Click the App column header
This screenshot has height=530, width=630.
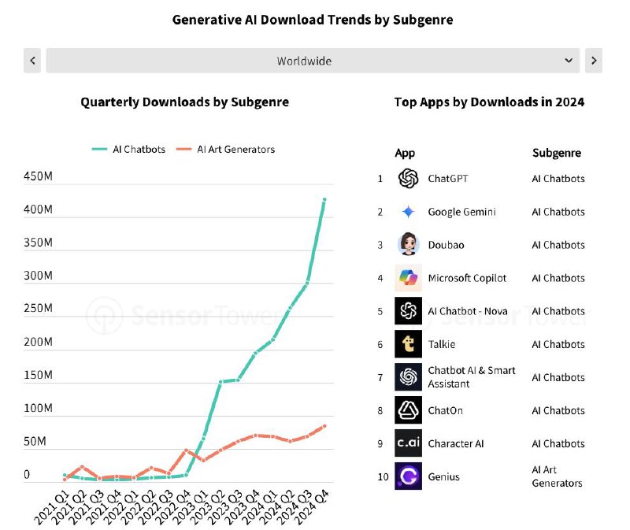coord(405,153)
